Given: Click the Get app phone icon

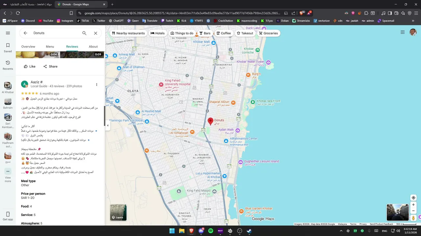Looking at the screenshot, I should 8,214.
